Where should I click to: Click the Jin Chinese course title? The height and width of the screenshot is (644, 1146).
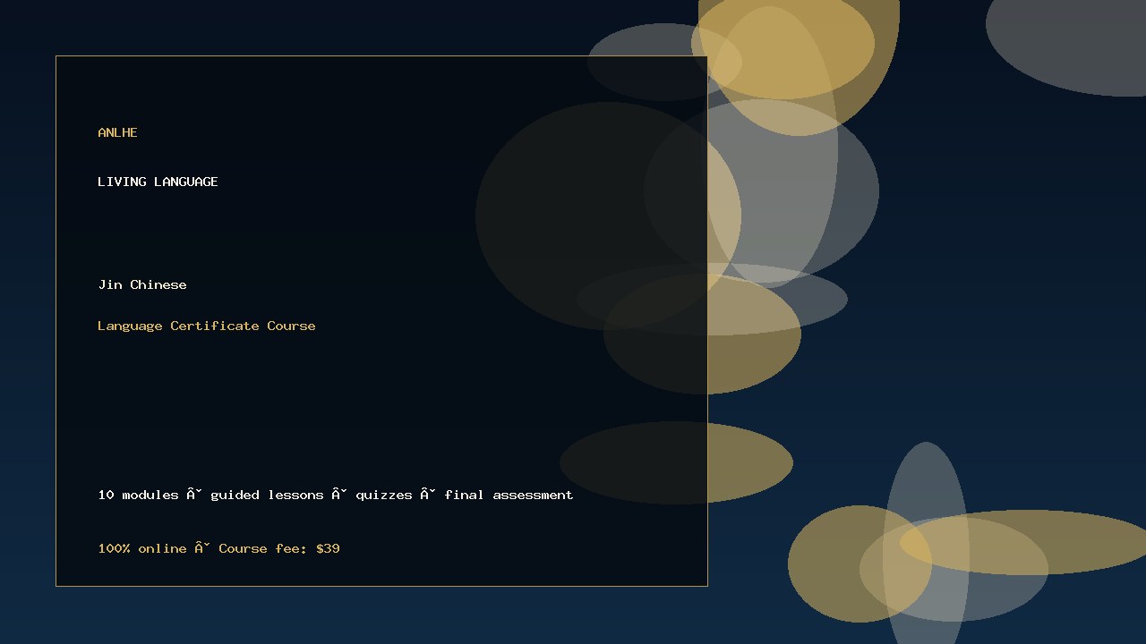tap(142, 284)
